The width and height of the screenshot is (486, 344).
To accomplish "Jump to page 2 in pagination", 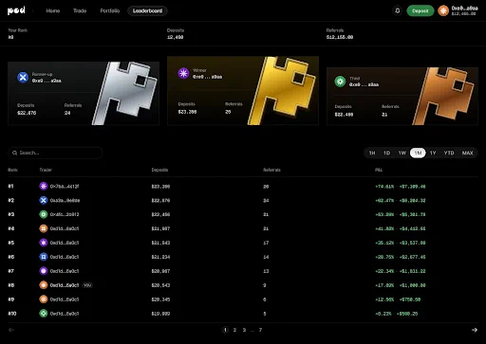I will point(234,330).
